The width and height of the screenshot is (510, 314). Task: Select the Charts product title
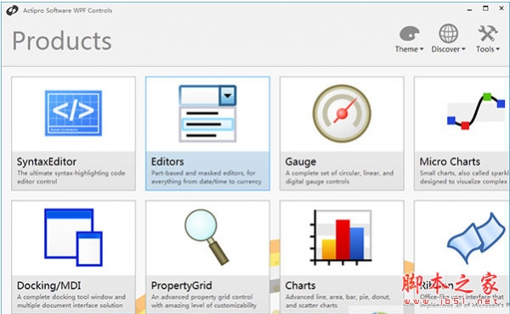click(300, 286)
